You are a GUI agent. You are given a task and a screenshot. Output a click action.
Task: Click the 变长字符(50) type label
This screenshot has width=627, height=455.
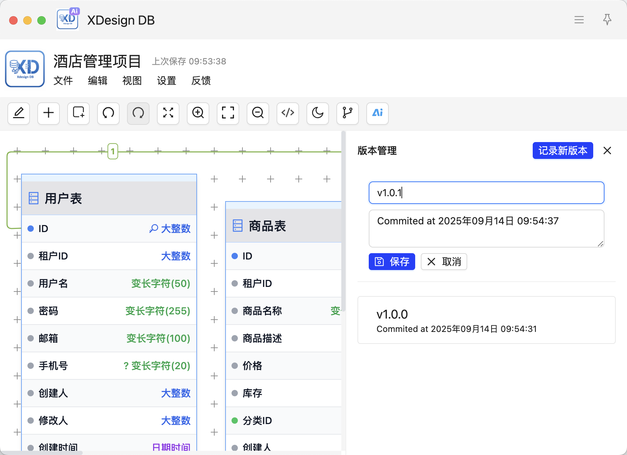point(161,283)
